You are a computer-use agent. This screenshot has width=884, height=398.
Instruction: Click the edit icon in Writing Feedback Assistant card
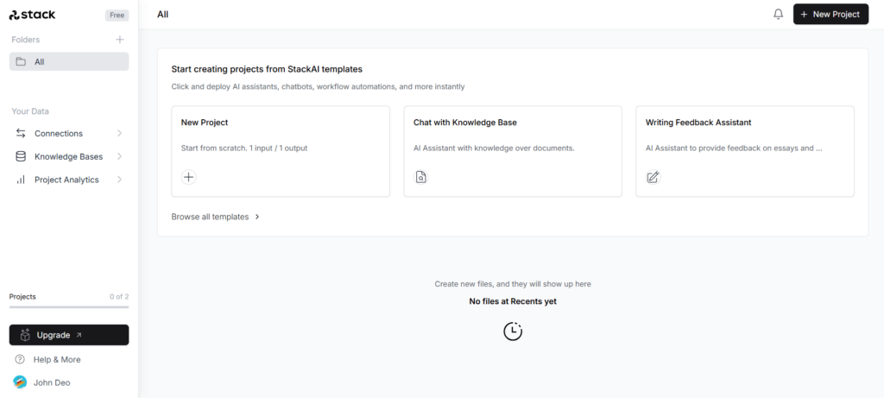point(653,177)
